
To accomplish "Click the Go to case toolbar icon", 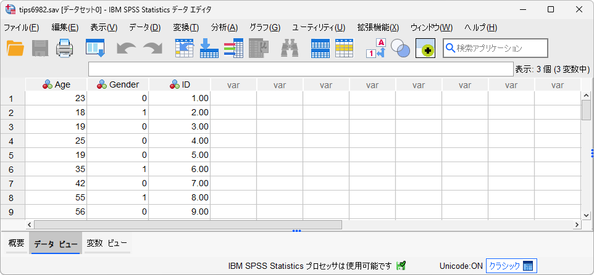I will coord(185,48).
